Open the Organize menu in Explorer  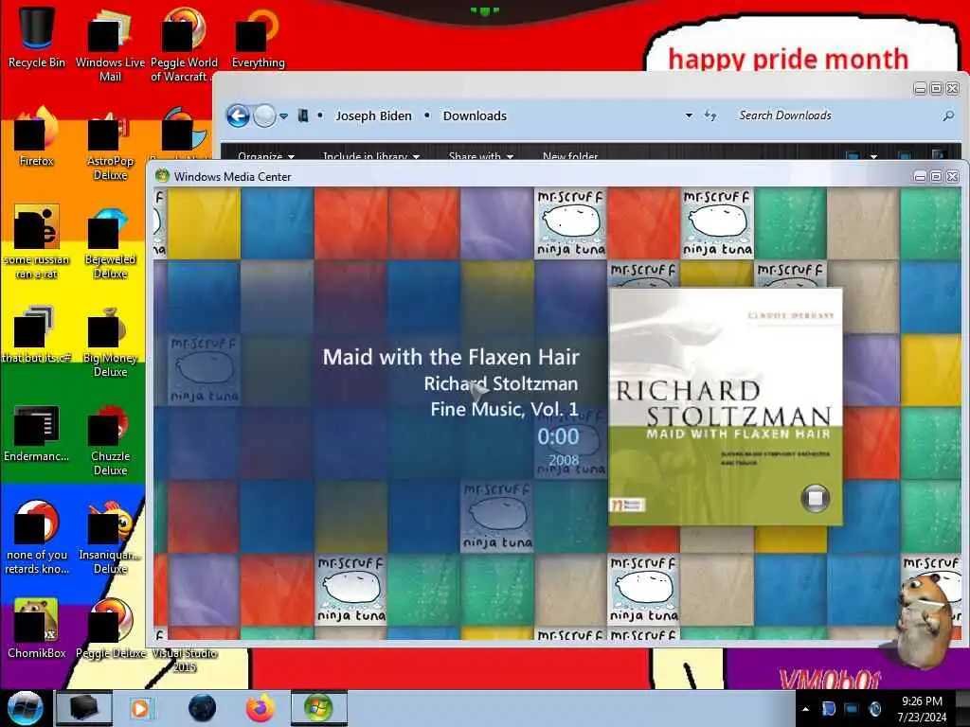(266, 156)
